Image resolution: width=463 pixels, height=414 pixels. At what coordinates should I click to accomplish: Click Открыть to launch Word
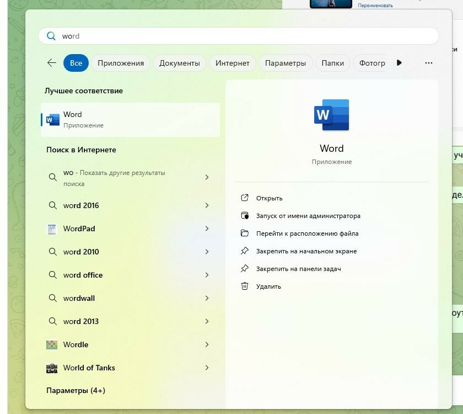(269, 198)
